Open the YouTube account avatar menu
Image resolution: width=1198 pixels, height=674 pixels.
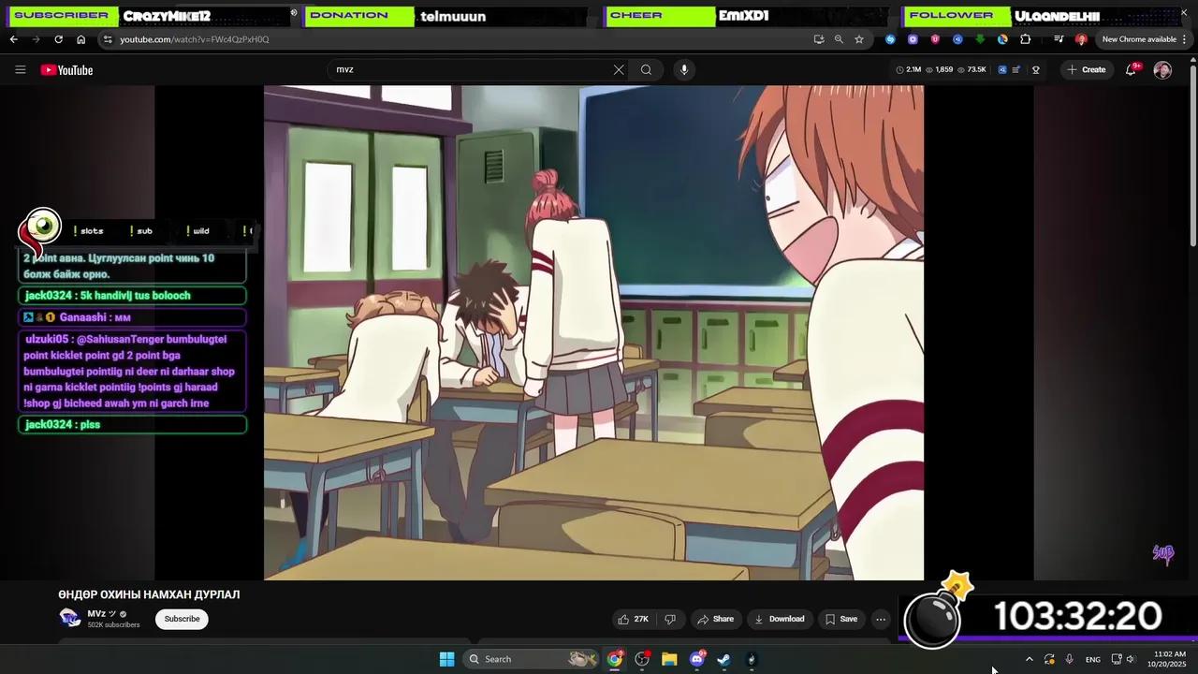point(1162,70)
